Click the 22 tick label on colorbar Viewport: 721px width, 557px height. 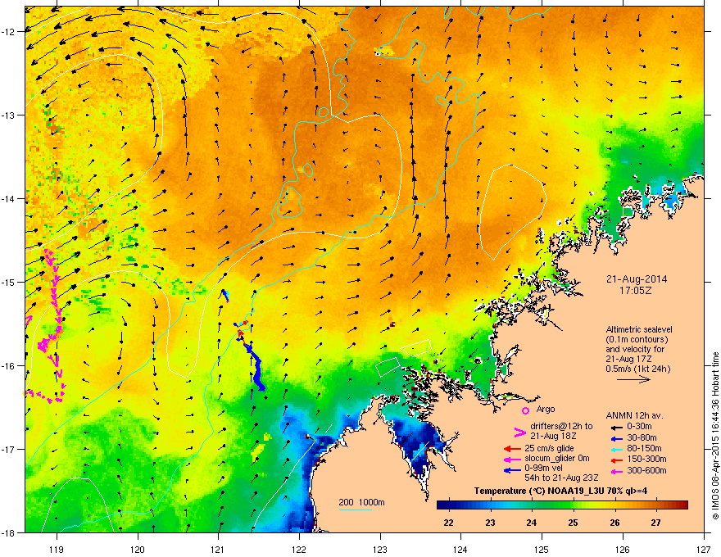pos(449,523)
